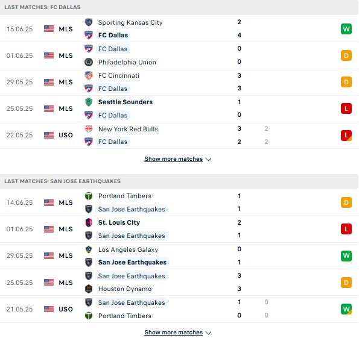
Task: Click the Philadelphia Union crest icon
Action: 89,62
